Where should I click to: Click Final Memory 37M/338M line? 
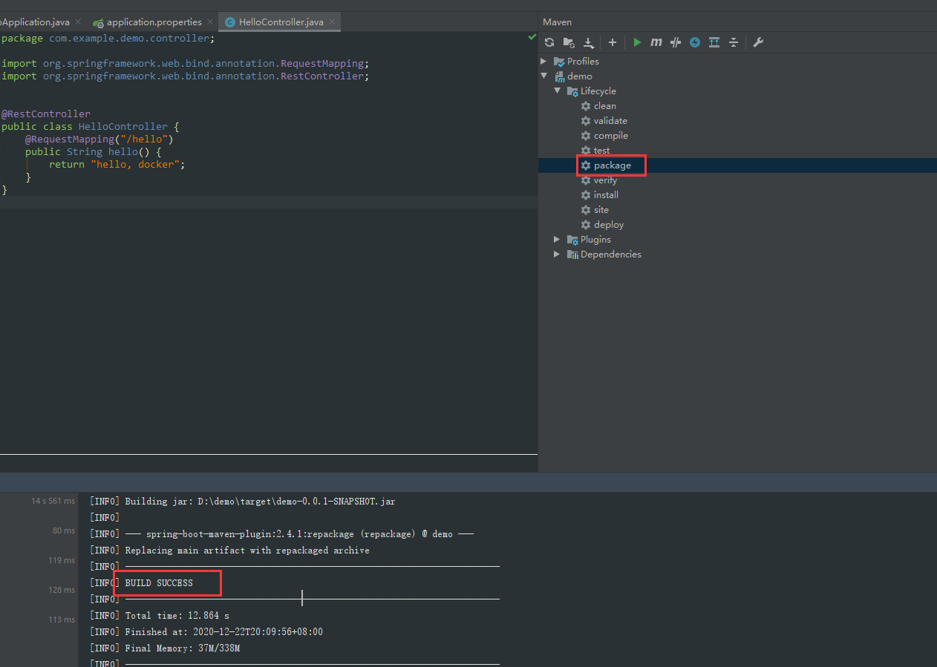click(x=165, y=648)
